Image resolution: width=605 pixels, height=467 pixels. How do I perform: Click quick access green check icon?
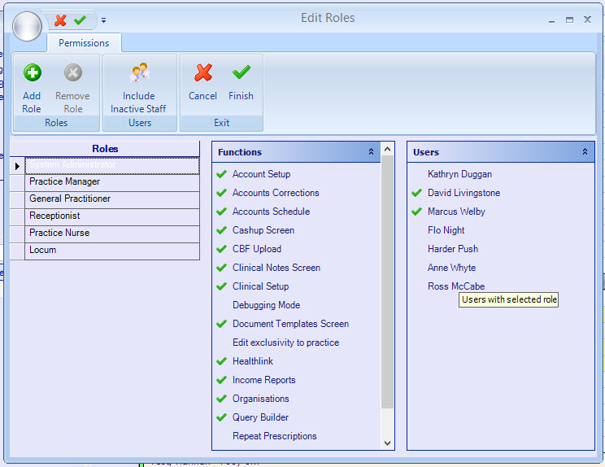point(80,20)
